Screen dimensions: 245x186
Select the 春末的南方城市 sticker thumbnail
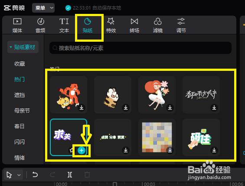(x=201, y=95)
